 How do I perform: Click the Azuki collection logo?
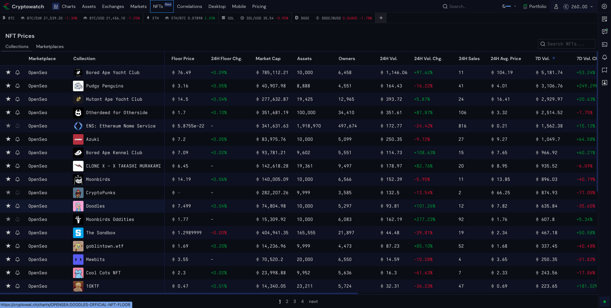point(78,139)
